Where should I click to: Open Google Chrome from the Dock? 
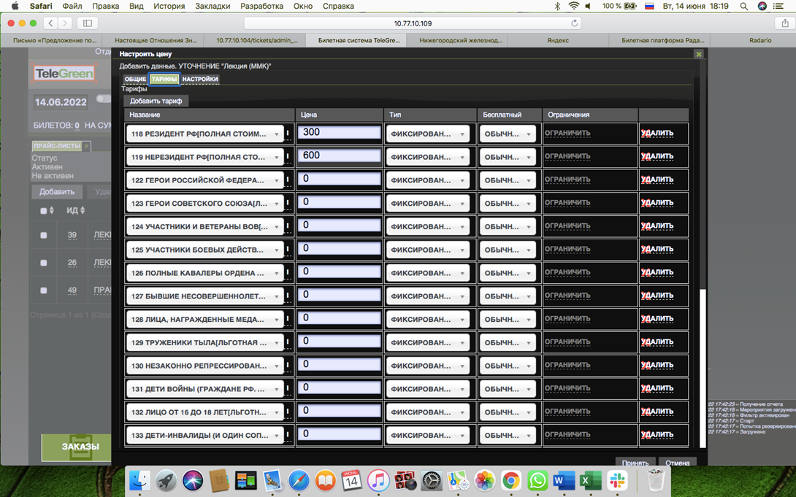click(x=511, y=481)
